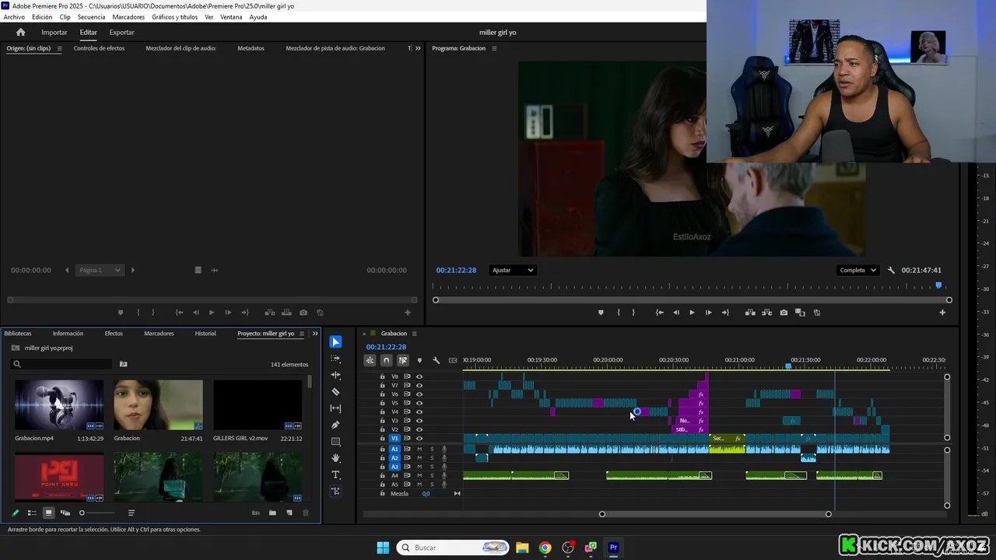Viewport: 996px width, 560px height.
Task: Select the Slip tool
Action: click(335, 408)
